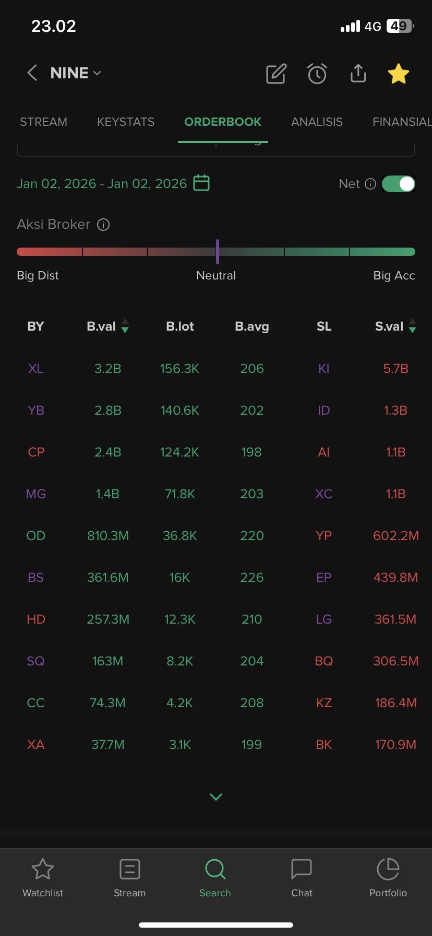
Task: Tap the Aksi Broker indicator bar marker
Action: tap(218, 252)
